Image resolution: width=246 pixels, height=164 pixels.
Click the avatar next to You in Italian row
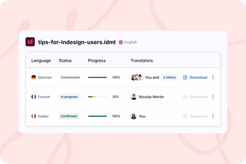tap(134, 116)
